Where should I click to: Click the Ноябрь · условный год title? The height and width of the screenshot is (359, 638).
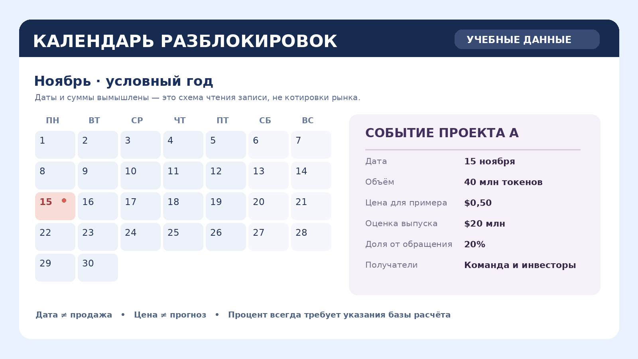point(124,81)
